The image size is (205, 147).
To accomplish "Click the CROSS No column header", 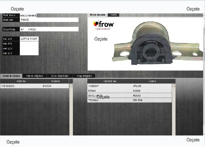I will pos(110,81).
